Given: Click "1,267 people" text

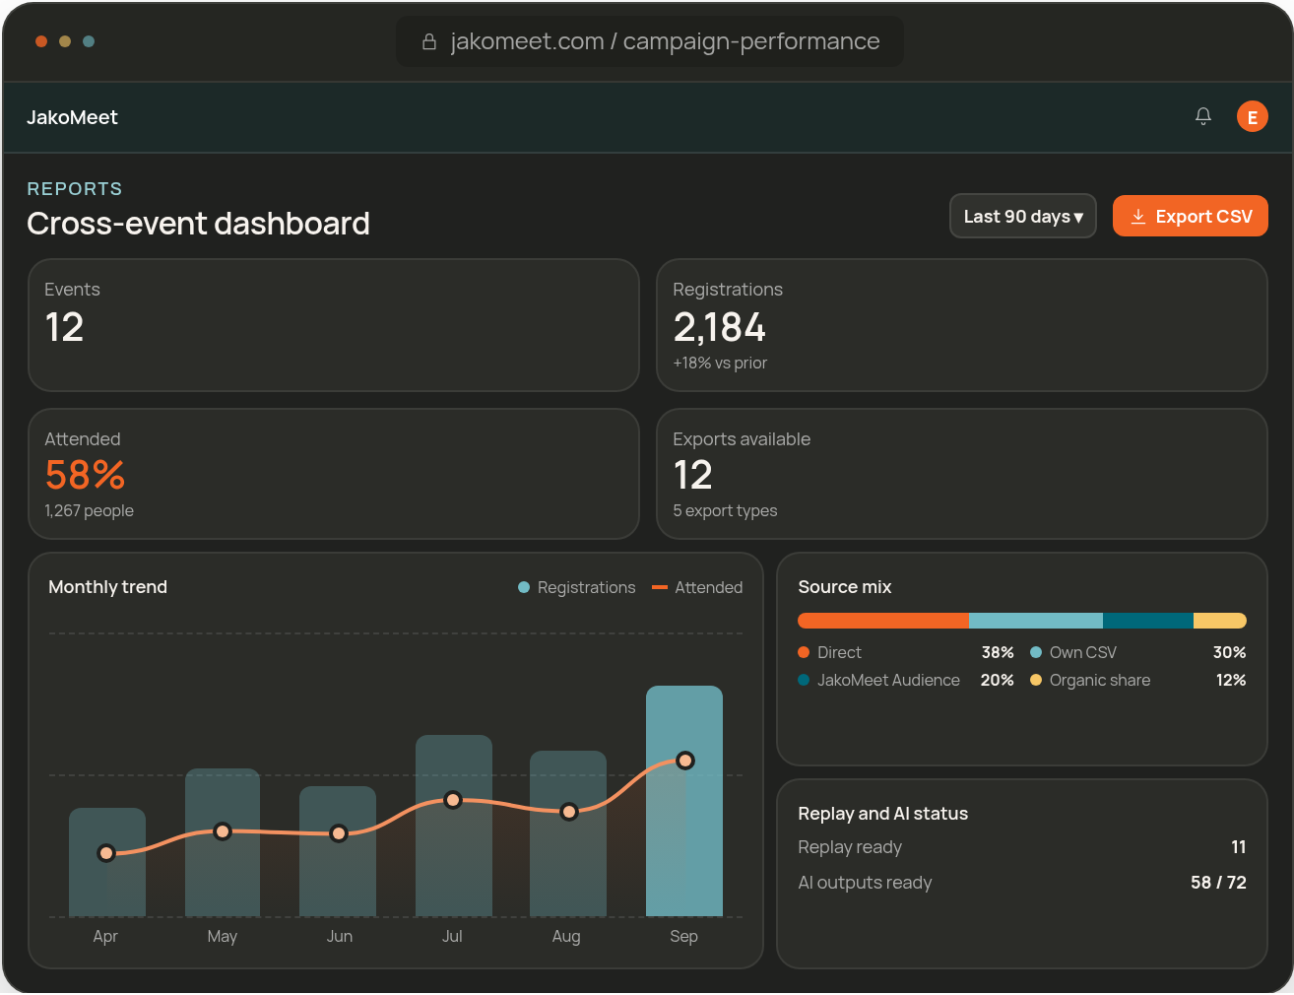Looking at the screenshot, I should 89,510.
